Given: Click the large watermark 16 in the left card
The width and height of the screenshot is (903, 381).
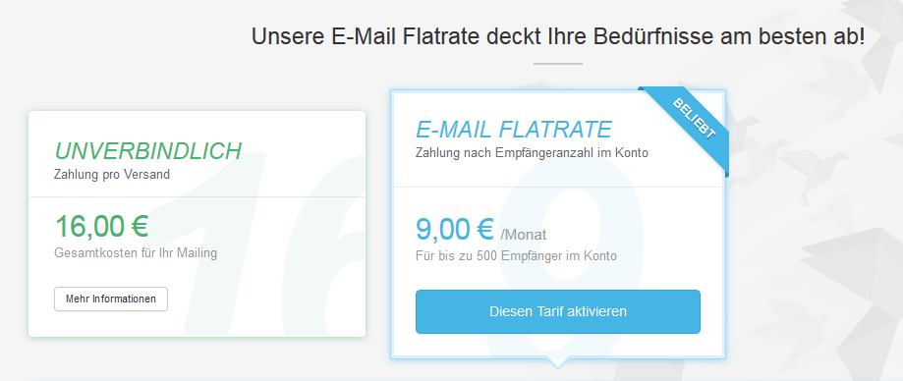Looking at the screenshot, I should (x=276, y=247).
